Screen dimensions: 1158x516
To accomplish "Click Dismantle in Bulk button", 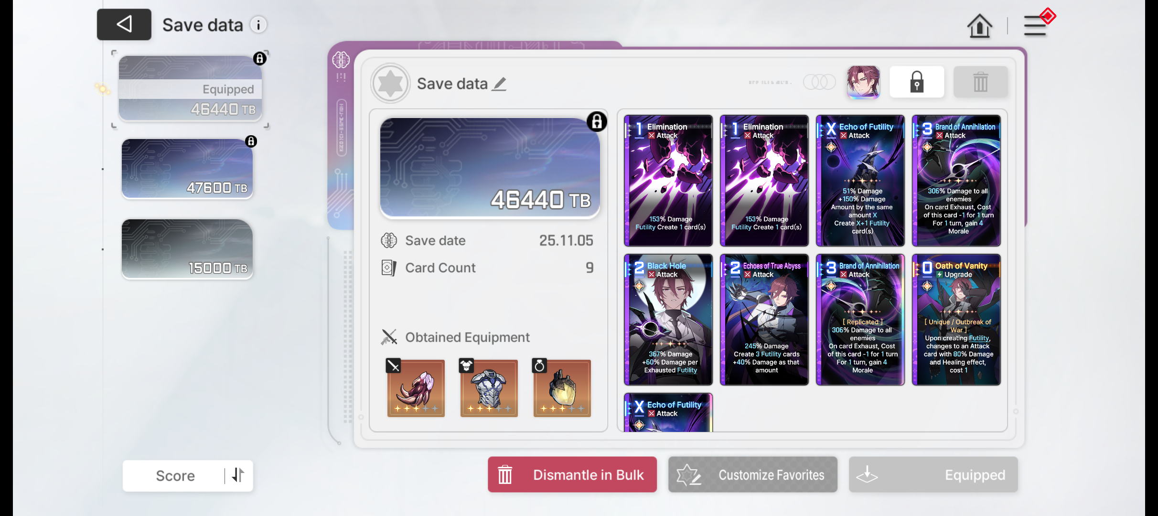I will 572,474.
